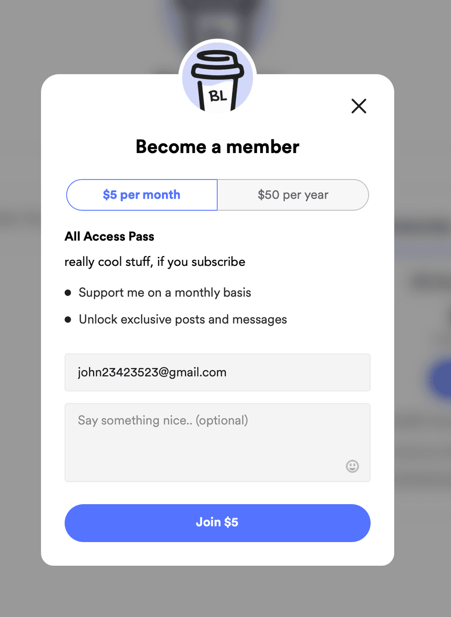This screenshot has height=617, width=451.
Task: Select the $5 per month plan
Action: point(142,195)
